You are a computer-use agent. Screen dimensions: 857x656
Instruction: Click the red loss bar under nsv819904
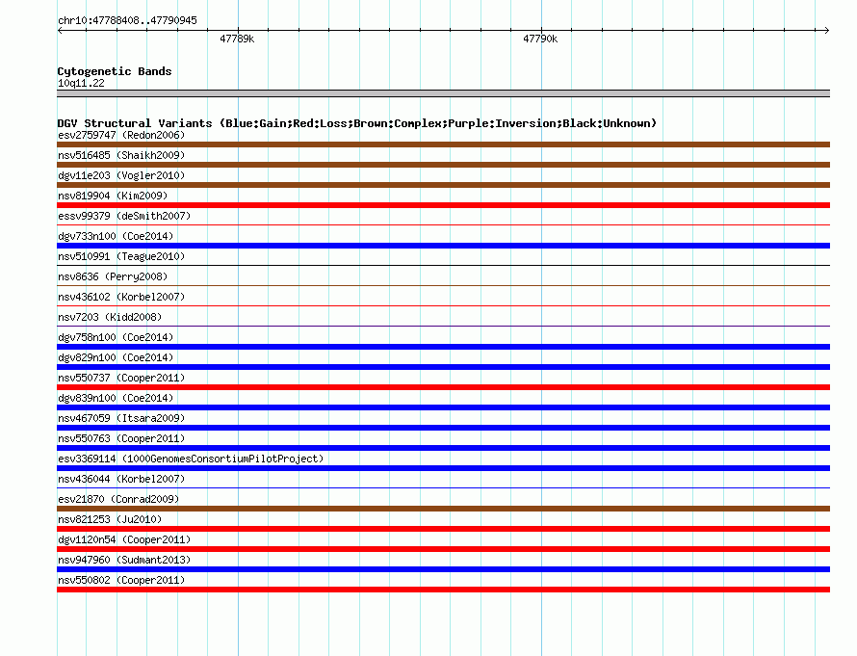[x=443, y=205]
